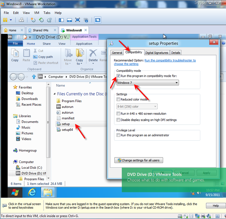The height and width of the screenshot is (219, 226).
Task: Click the Up arrow navigation icon
Action: click(34, 77)
